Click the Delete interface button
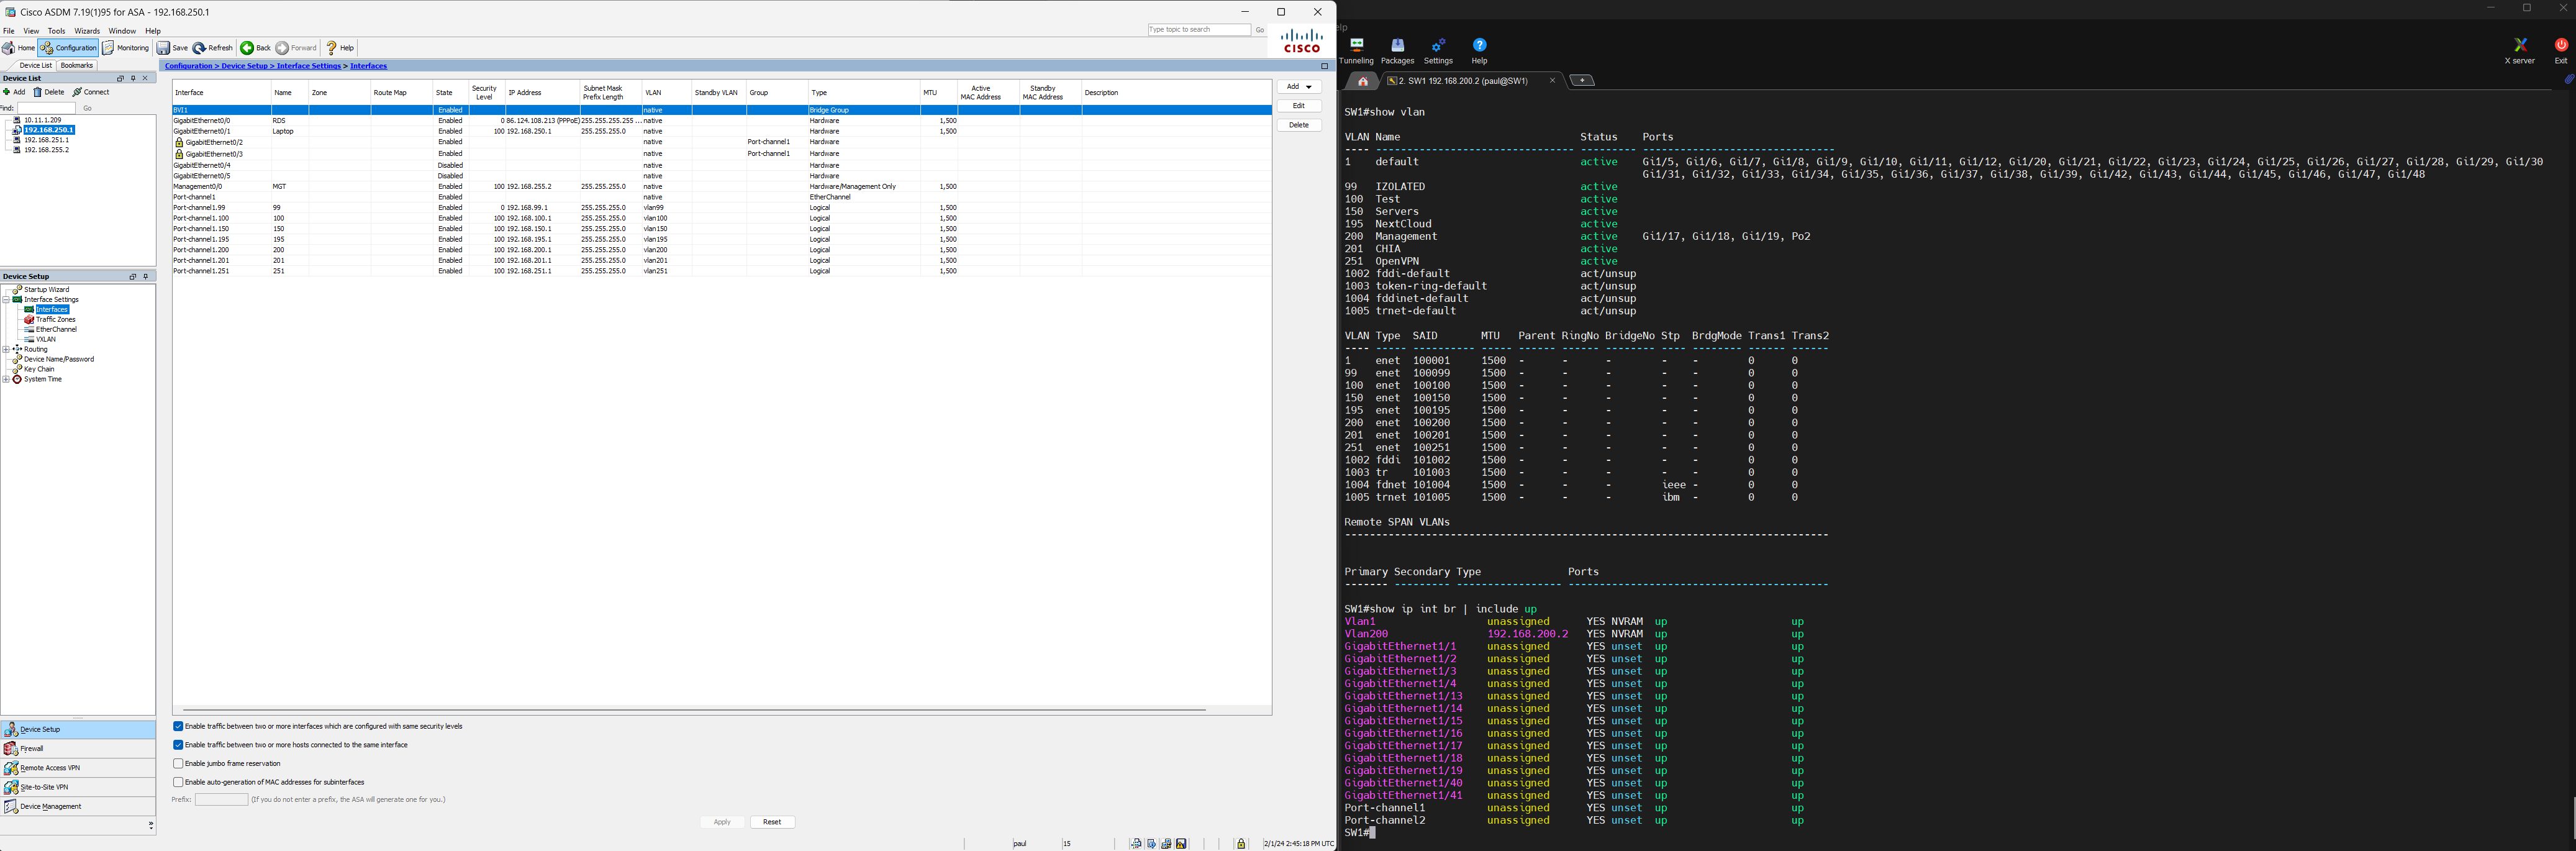Image resolution: width=2576 pixels, height=851 pixels. 1299,125
